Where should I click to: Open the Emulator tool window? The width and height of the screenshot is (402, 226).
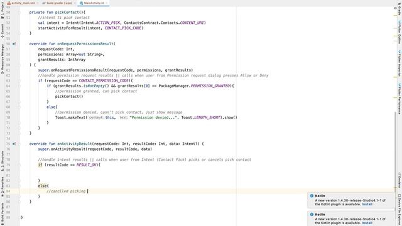coord(399,180)
